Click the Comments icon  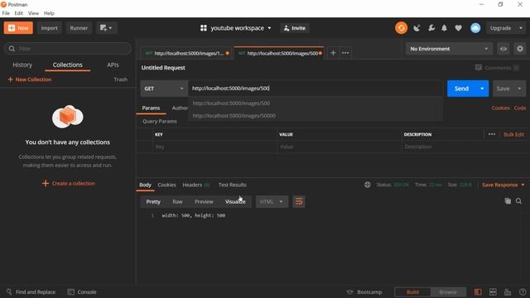tap(479, 68)
